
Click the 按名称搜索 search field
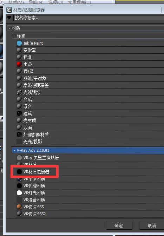[x=89, y=18]
